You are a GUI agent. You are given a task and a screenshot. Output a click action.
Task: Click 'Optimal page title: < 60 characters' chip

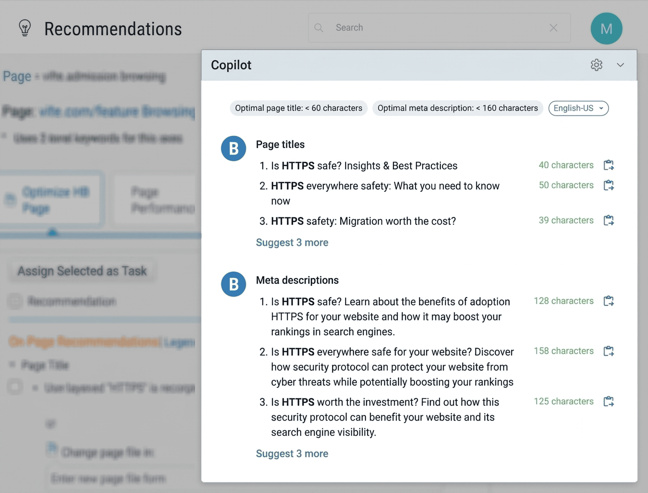coord(298,108)
